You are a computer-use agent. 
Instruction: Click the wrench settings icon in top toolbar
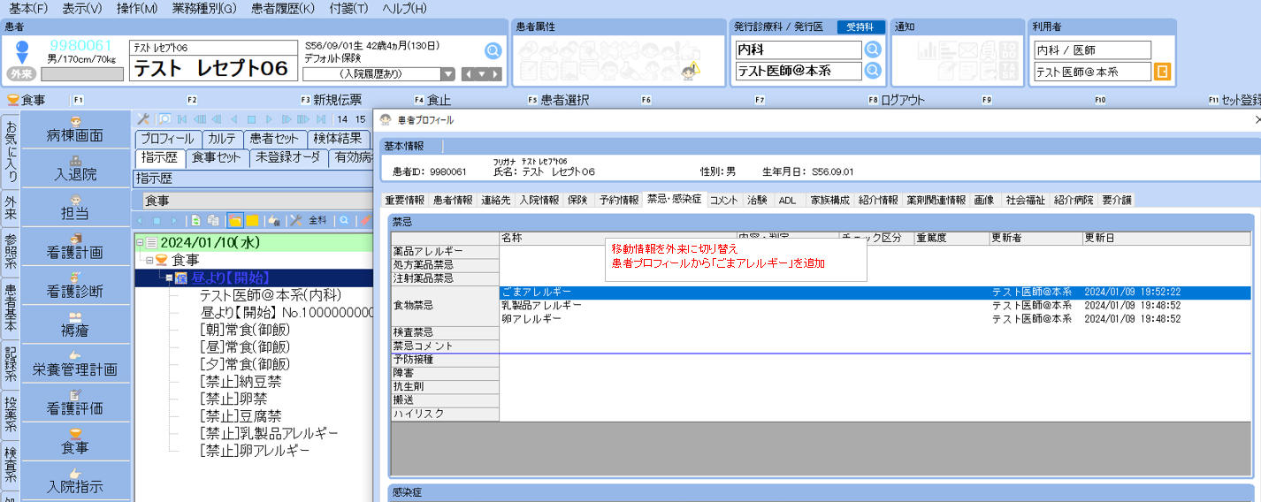(x=143, y=118)
